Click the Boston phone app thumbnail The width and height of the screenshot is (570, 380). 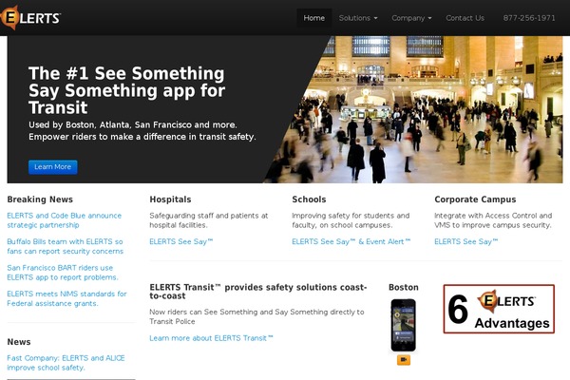(403, 325)
